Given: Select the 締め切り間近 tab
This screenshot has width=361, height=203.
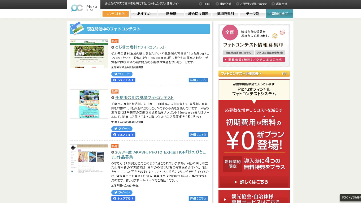Looking at the screenshot, I should click(x=198, y=14).
